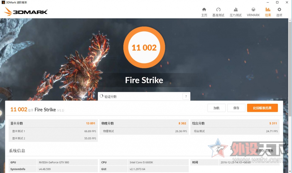
Task: Click the vertical scrollbar
Action: point(290,69)
